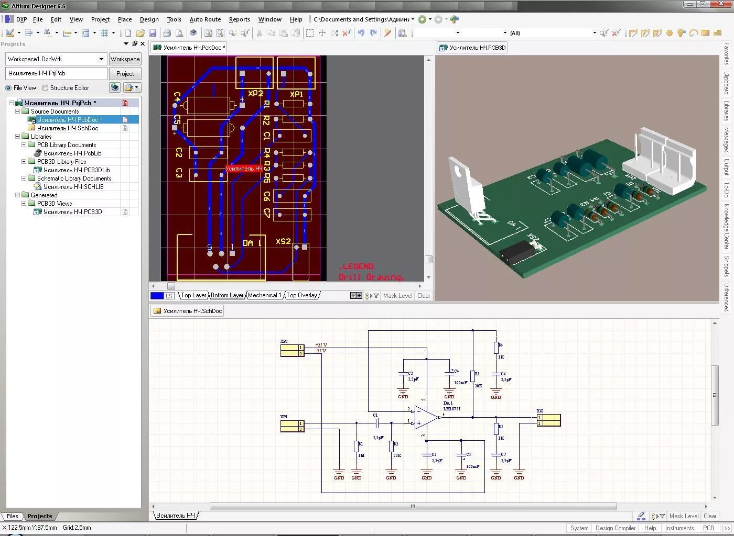Click the Zoom to fit document icon
The width and height of the screenshot is (734, 536).
tap(208, 33)
